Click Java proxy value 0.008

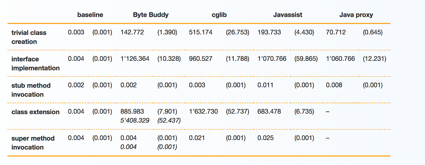click(x=334, y=85)
